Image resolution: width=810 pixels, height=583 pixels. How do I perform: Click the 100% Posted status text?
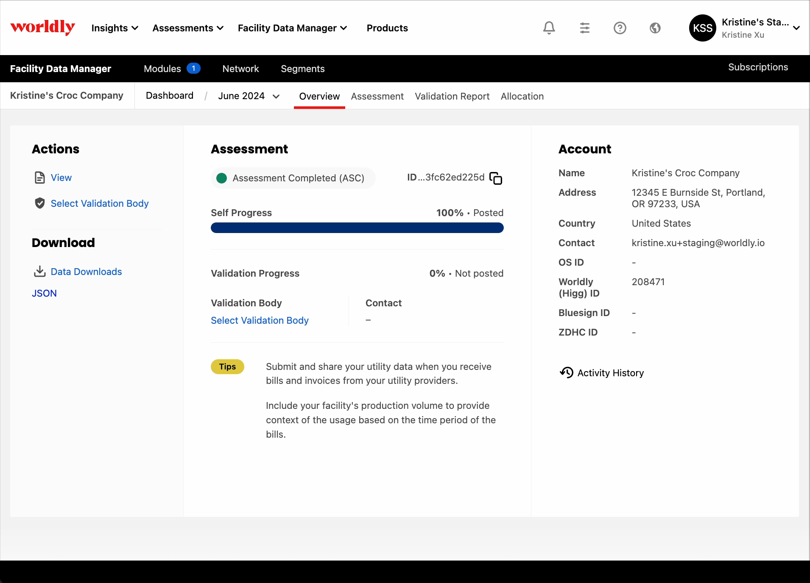(470, 213)
